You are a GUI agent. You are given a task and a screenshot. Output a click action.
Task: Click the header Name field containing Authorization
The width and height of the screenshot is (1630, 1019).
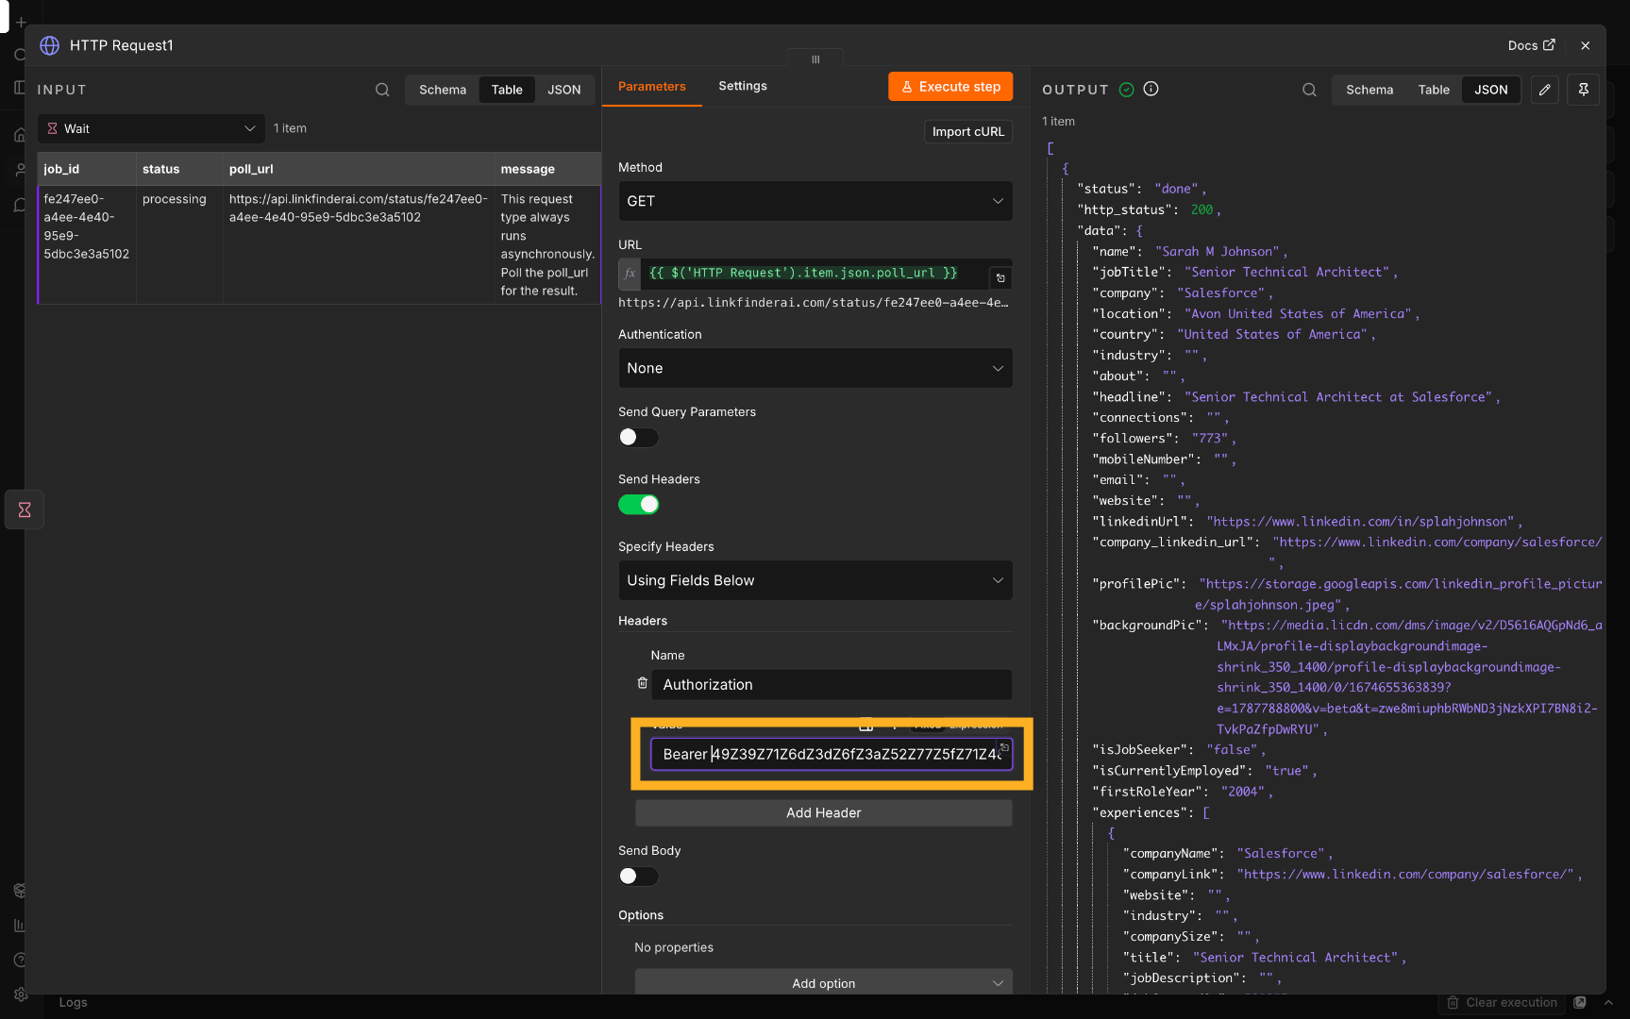point(832,684)
